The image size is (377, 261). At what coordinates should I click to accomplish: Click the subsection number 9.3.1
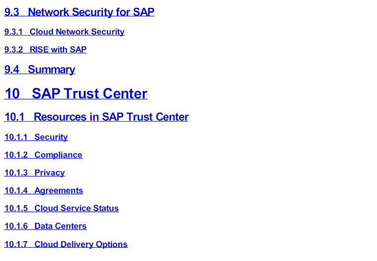(13, 32)
